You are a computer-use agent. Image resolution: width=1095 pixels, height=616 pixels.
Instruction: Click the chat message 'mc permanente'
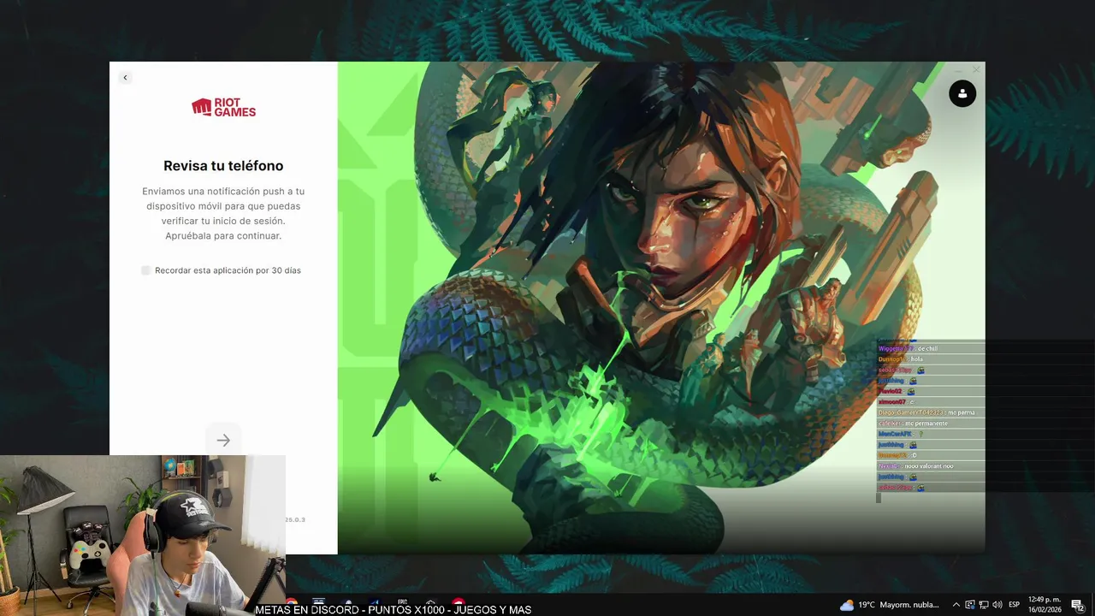(926, 423)
